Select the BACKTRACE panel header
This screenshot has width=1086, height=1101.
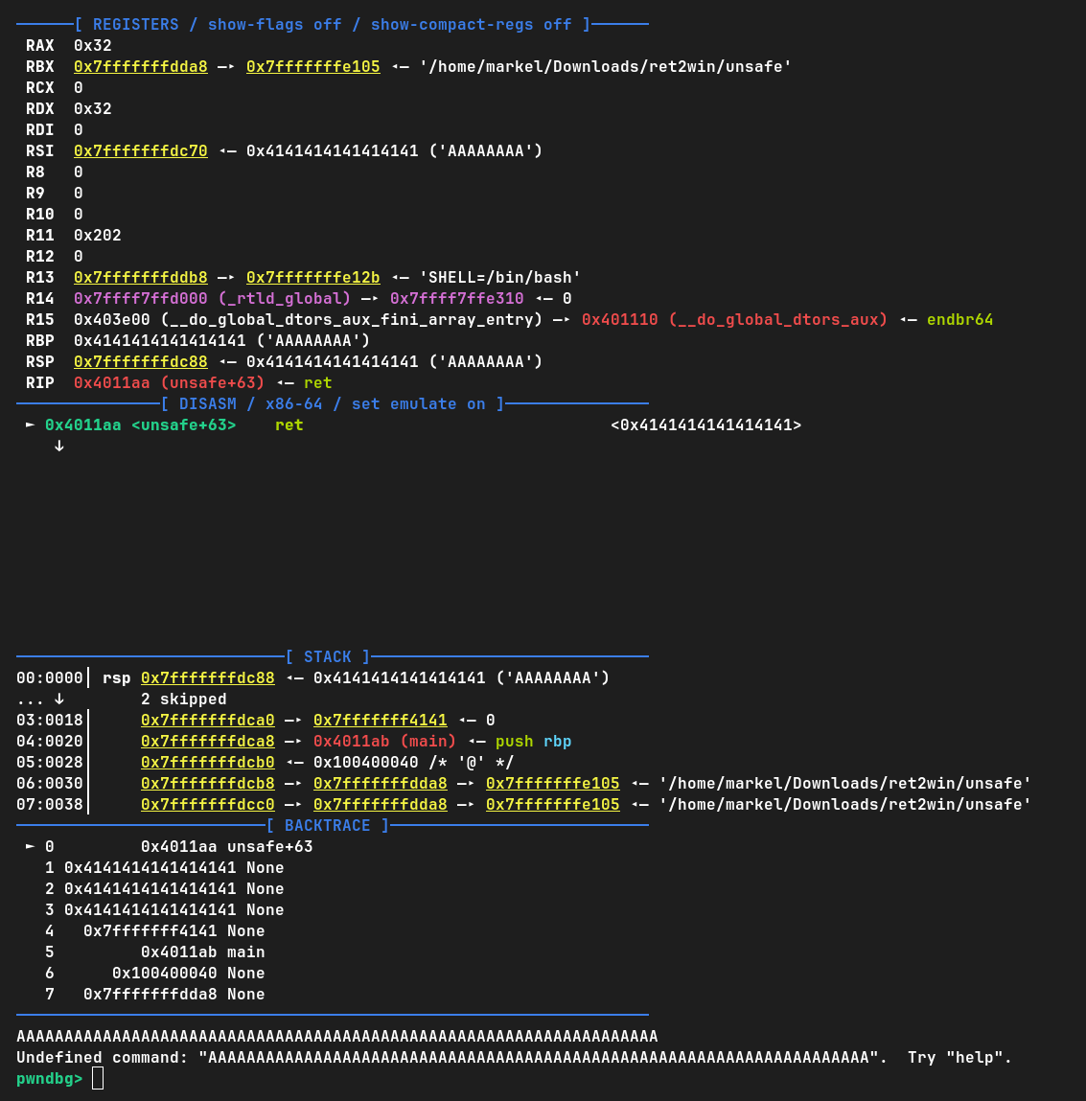point(328,825)
